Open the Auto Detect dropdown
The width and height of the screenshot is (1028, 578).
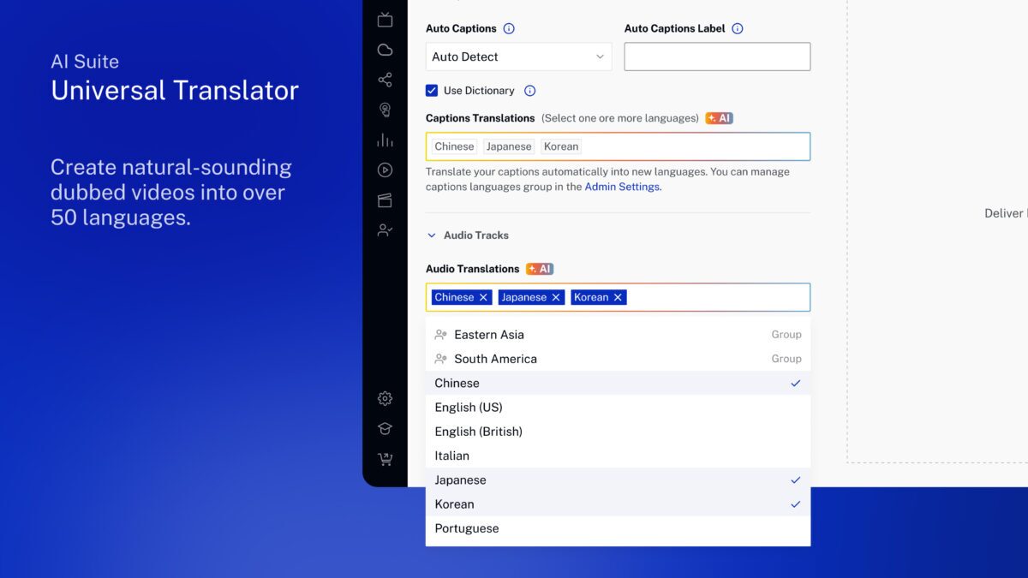(517, 56)
